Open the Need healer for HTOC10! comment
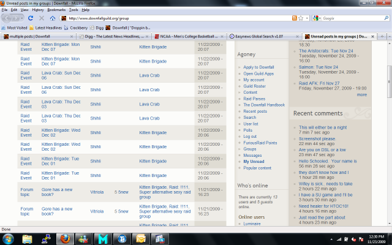Image resolution: width=392 pixels, height=245 pixels. (x=323, y=206)
